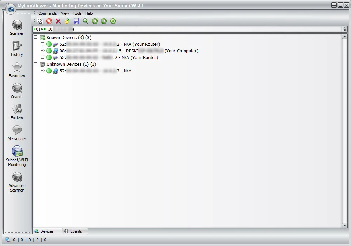This screenshot has height=246, width=351.
Task: Collapse the Unknown Devices group
Action: (35, 64)
